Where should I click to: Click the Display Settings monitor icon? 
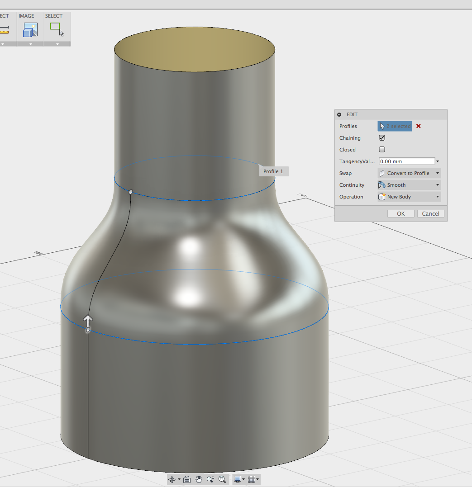click(238, 479)
